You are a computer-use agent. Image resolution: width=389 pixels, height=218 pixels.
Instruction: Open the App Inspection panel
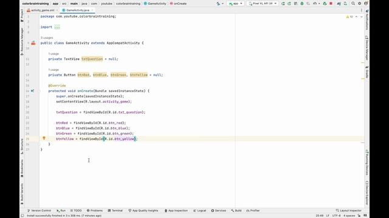point(176,211)
